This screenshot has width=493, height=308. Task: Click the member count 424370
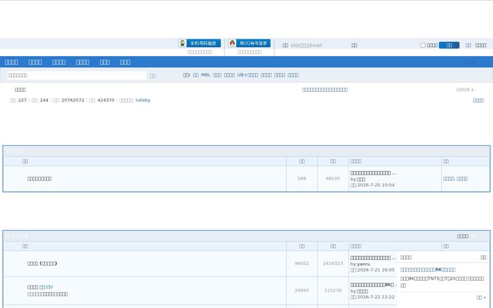pyautogui.click(x=106, y=100)
